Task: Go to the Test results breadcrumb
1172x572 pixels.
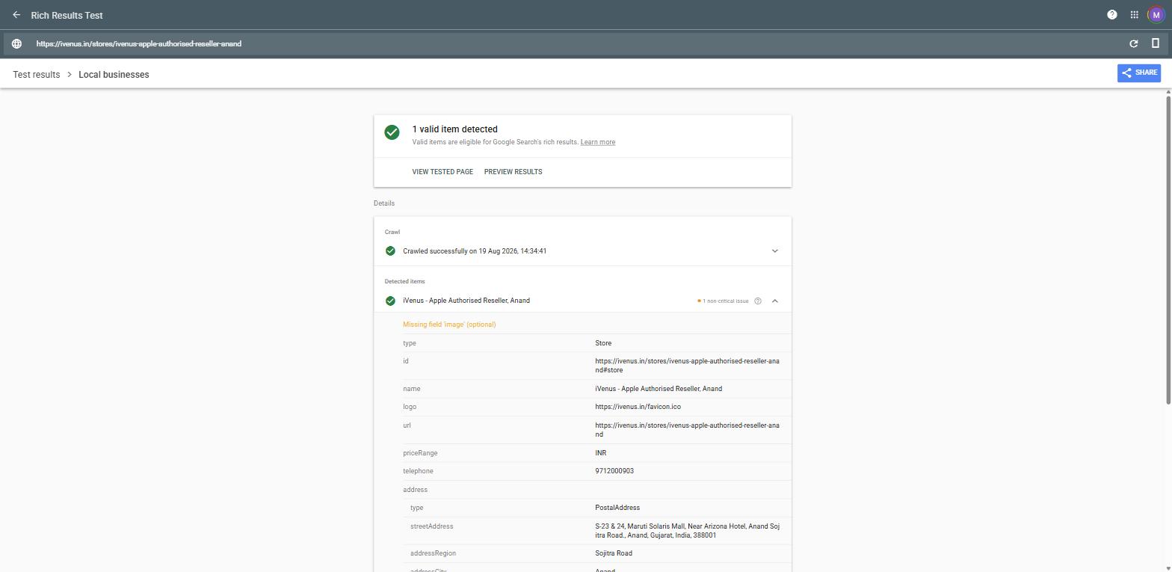Action: 37,75
